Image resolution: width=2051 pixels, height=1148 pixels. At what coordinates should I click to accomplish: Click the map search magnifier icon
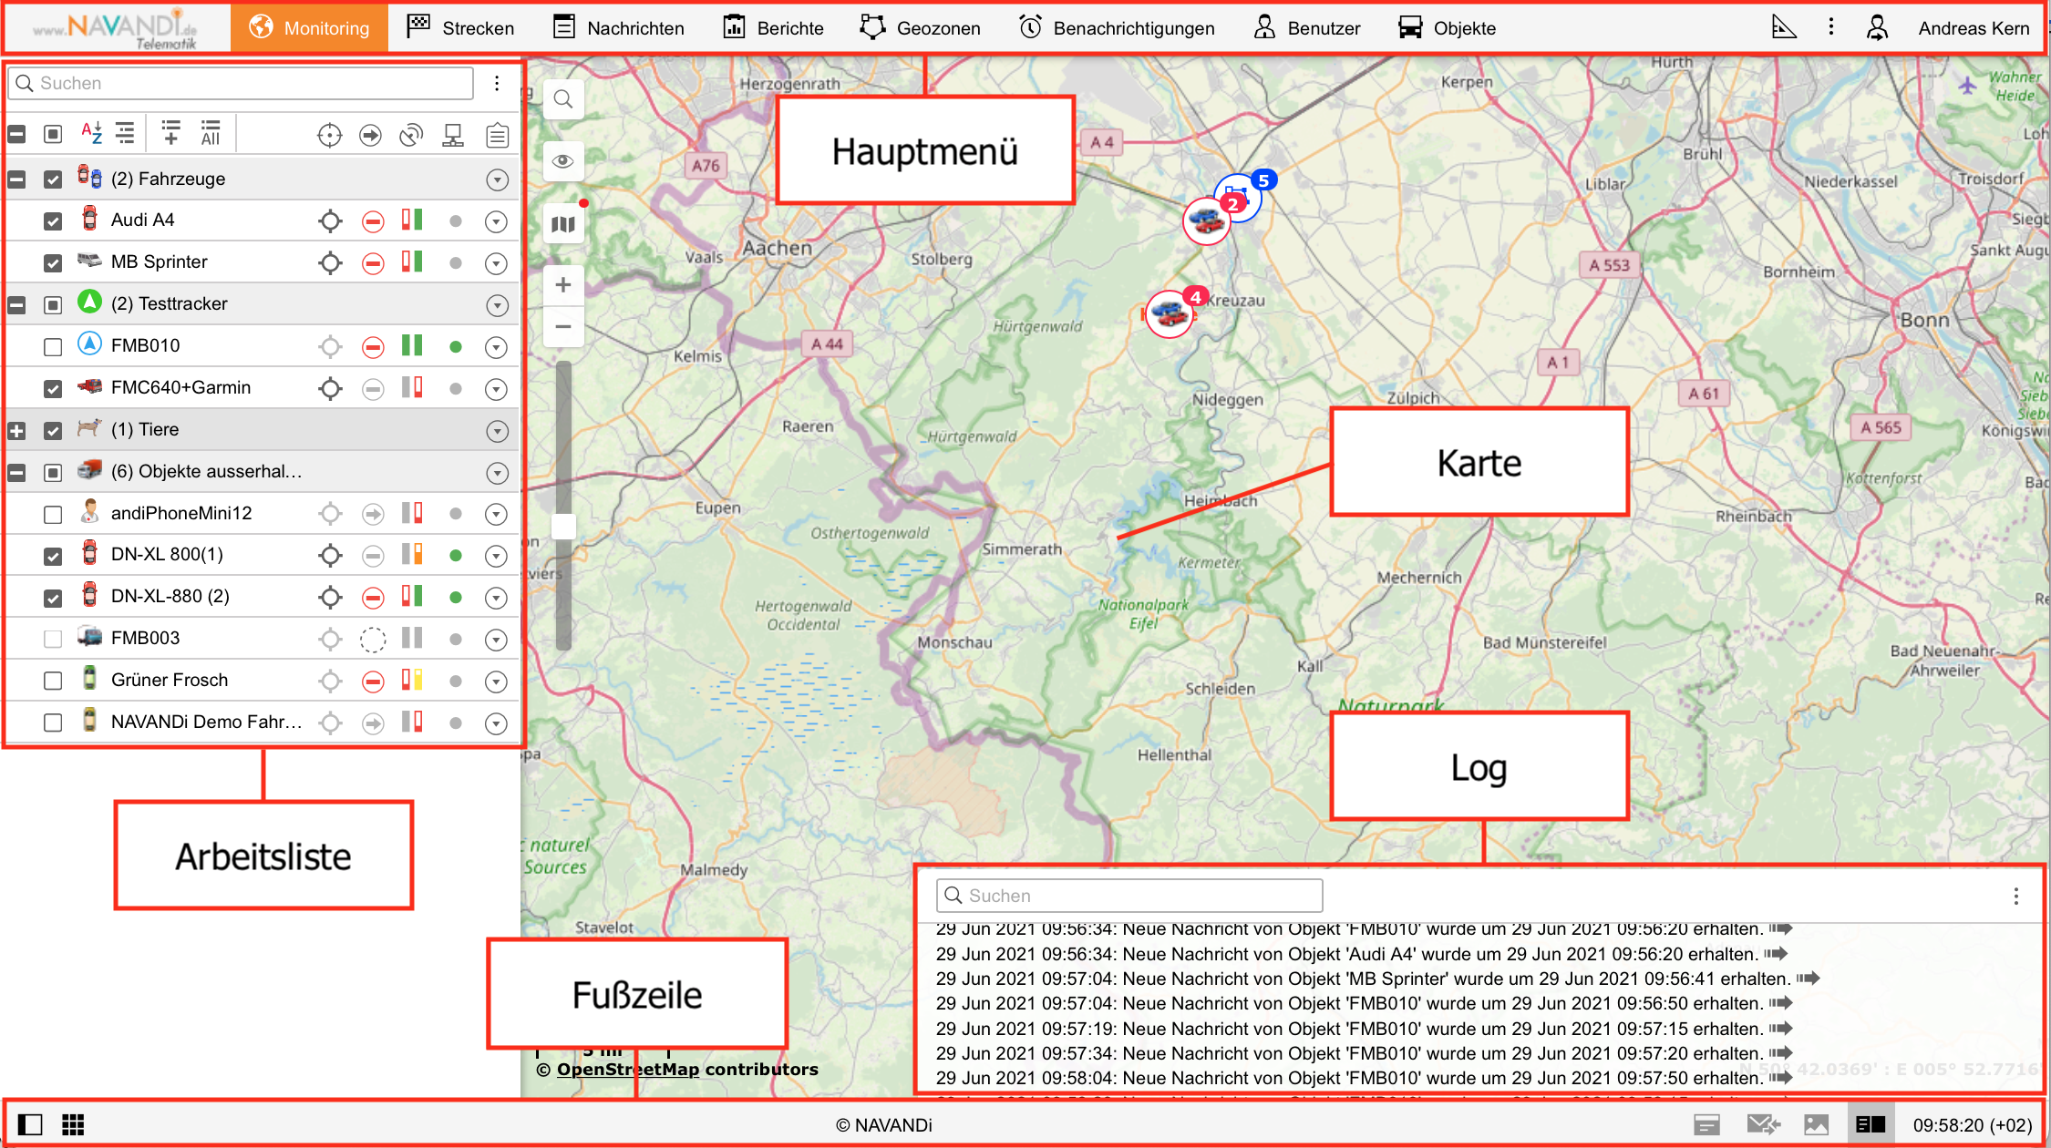[563, 99]
